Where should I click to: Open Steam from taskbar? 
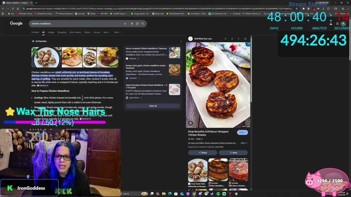click(x=212, y=194)
